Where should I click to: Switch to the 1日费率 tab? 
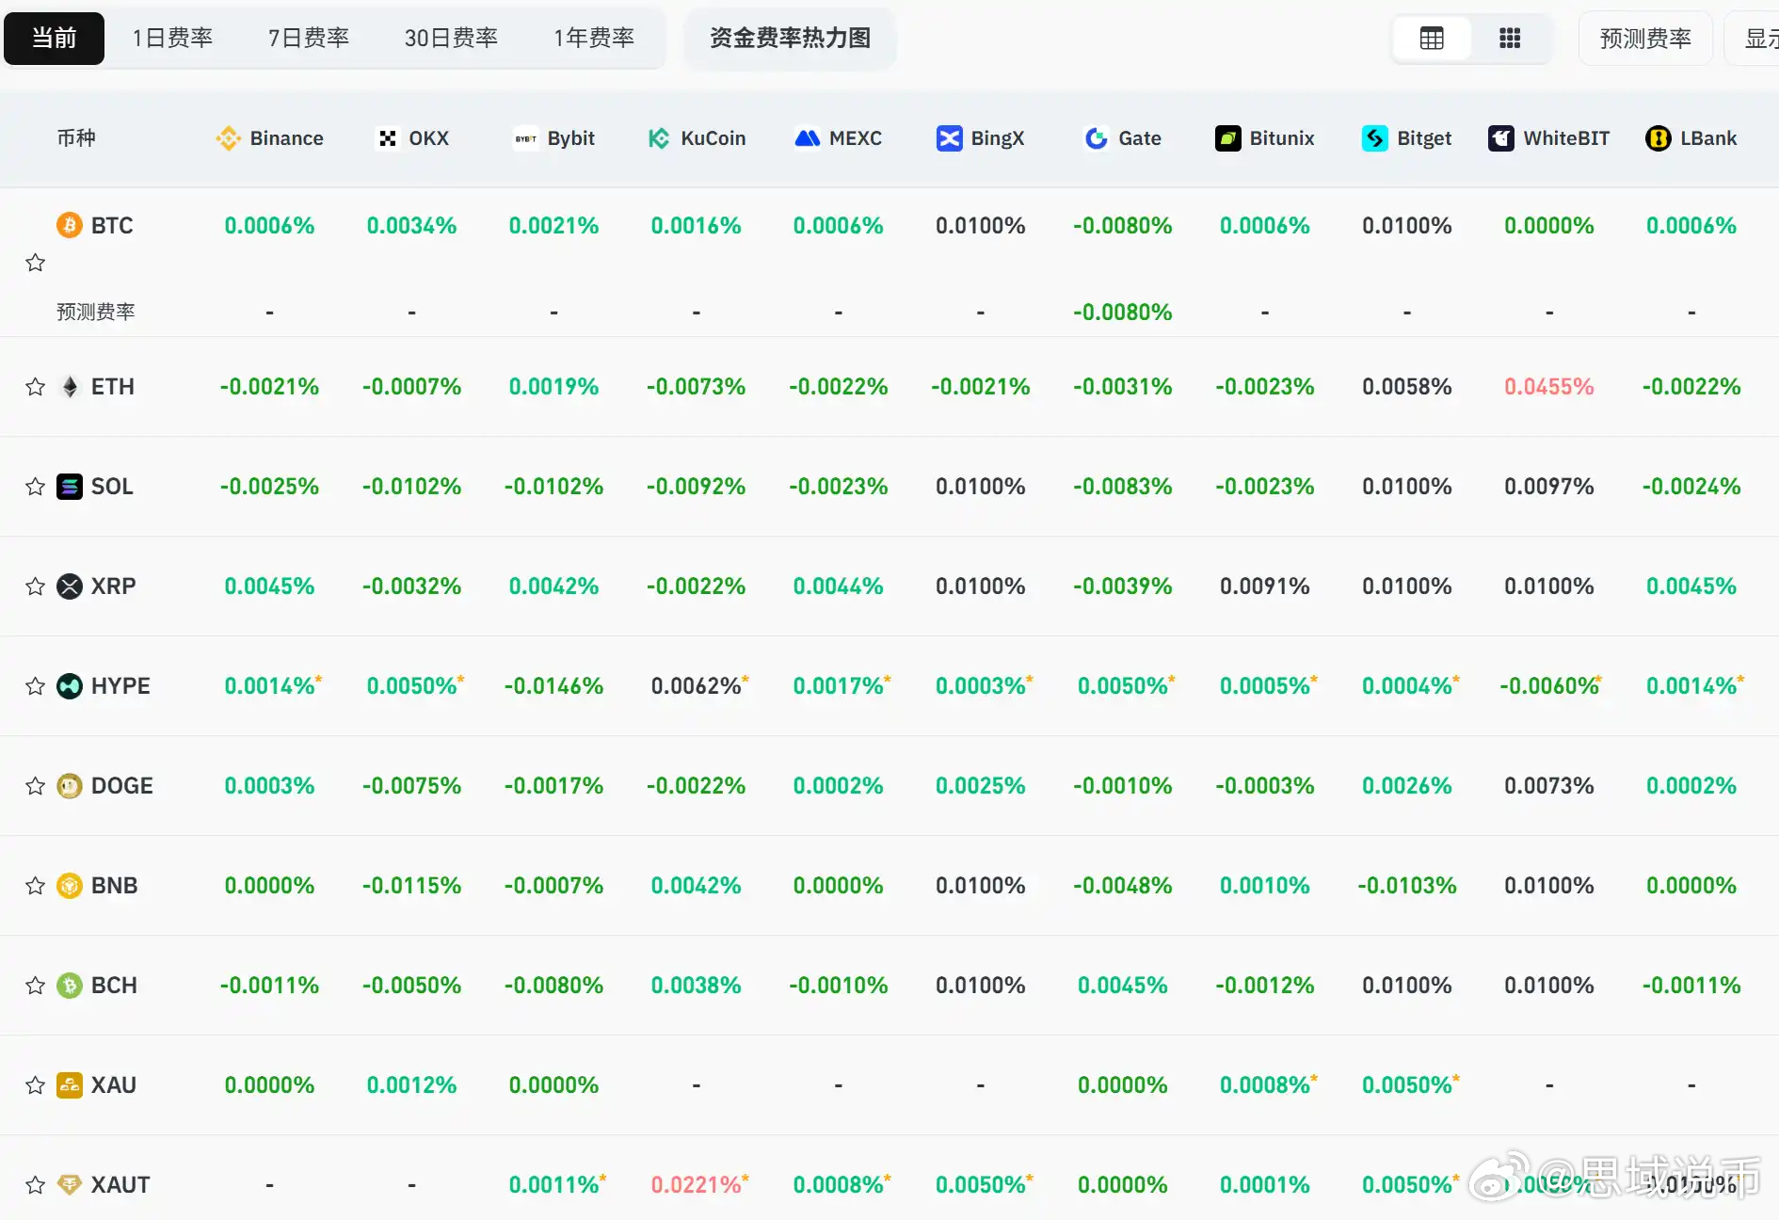point(173,38)
